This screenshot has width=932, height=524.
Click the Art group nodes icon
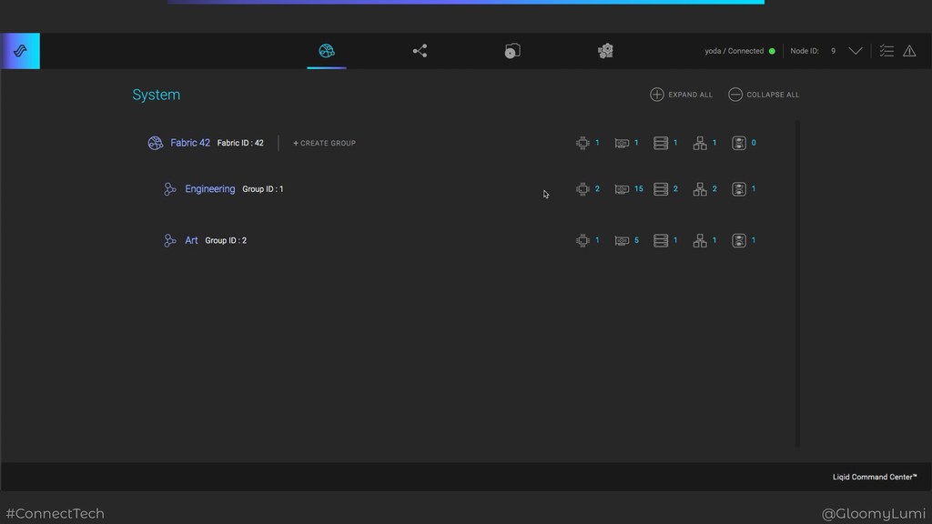[x=170, y=240]
